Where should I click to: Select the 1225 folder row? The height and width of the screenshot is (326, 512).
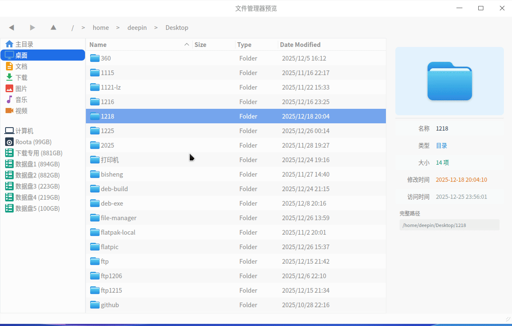(236, 131)
